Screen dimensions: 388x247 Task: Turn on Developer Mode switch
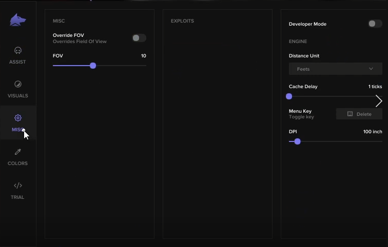(x=375, y=24)
